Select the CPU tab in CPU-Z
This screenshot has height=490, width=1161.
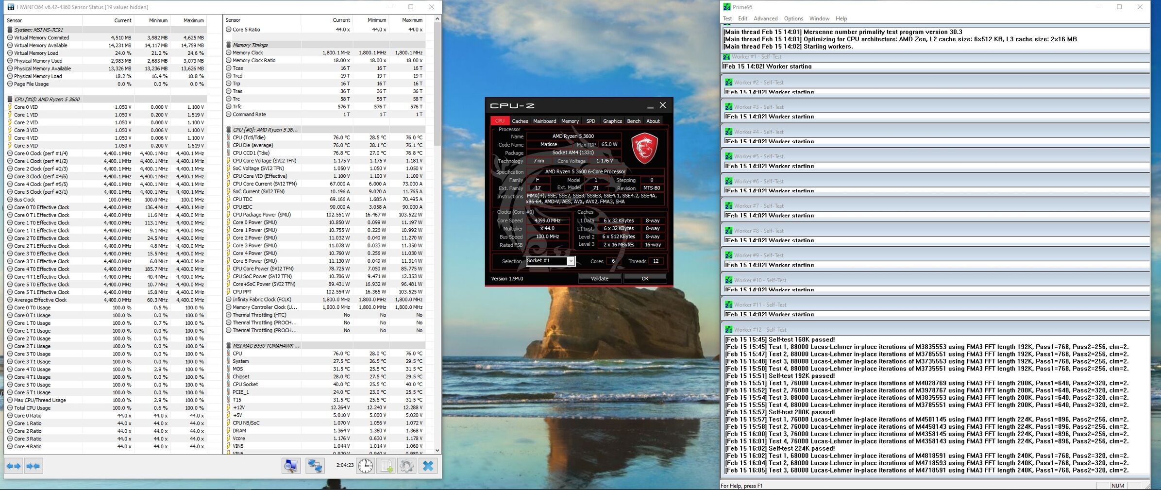point(500,121)
